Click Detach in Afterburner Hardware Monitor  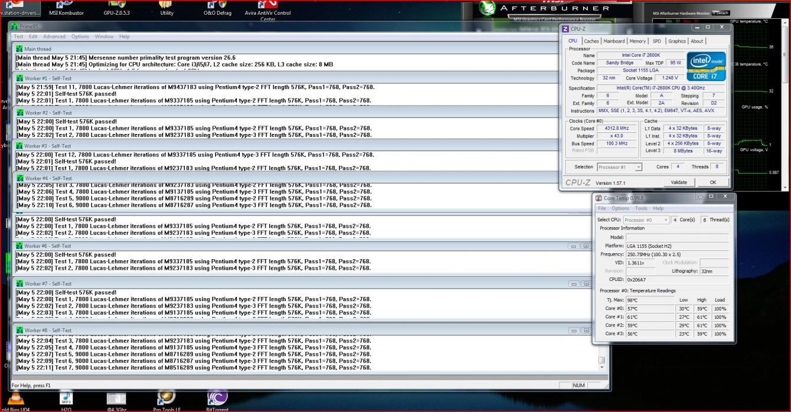(721, 13)
